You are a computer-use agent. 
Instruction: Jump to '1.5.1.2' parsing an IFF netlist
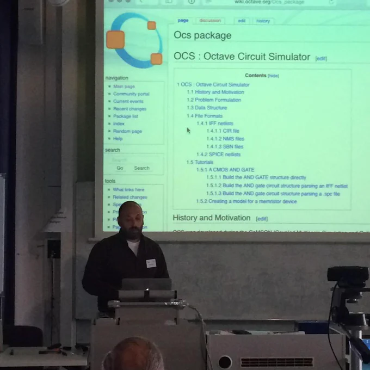pyautogui.click(x=277, y=186)
